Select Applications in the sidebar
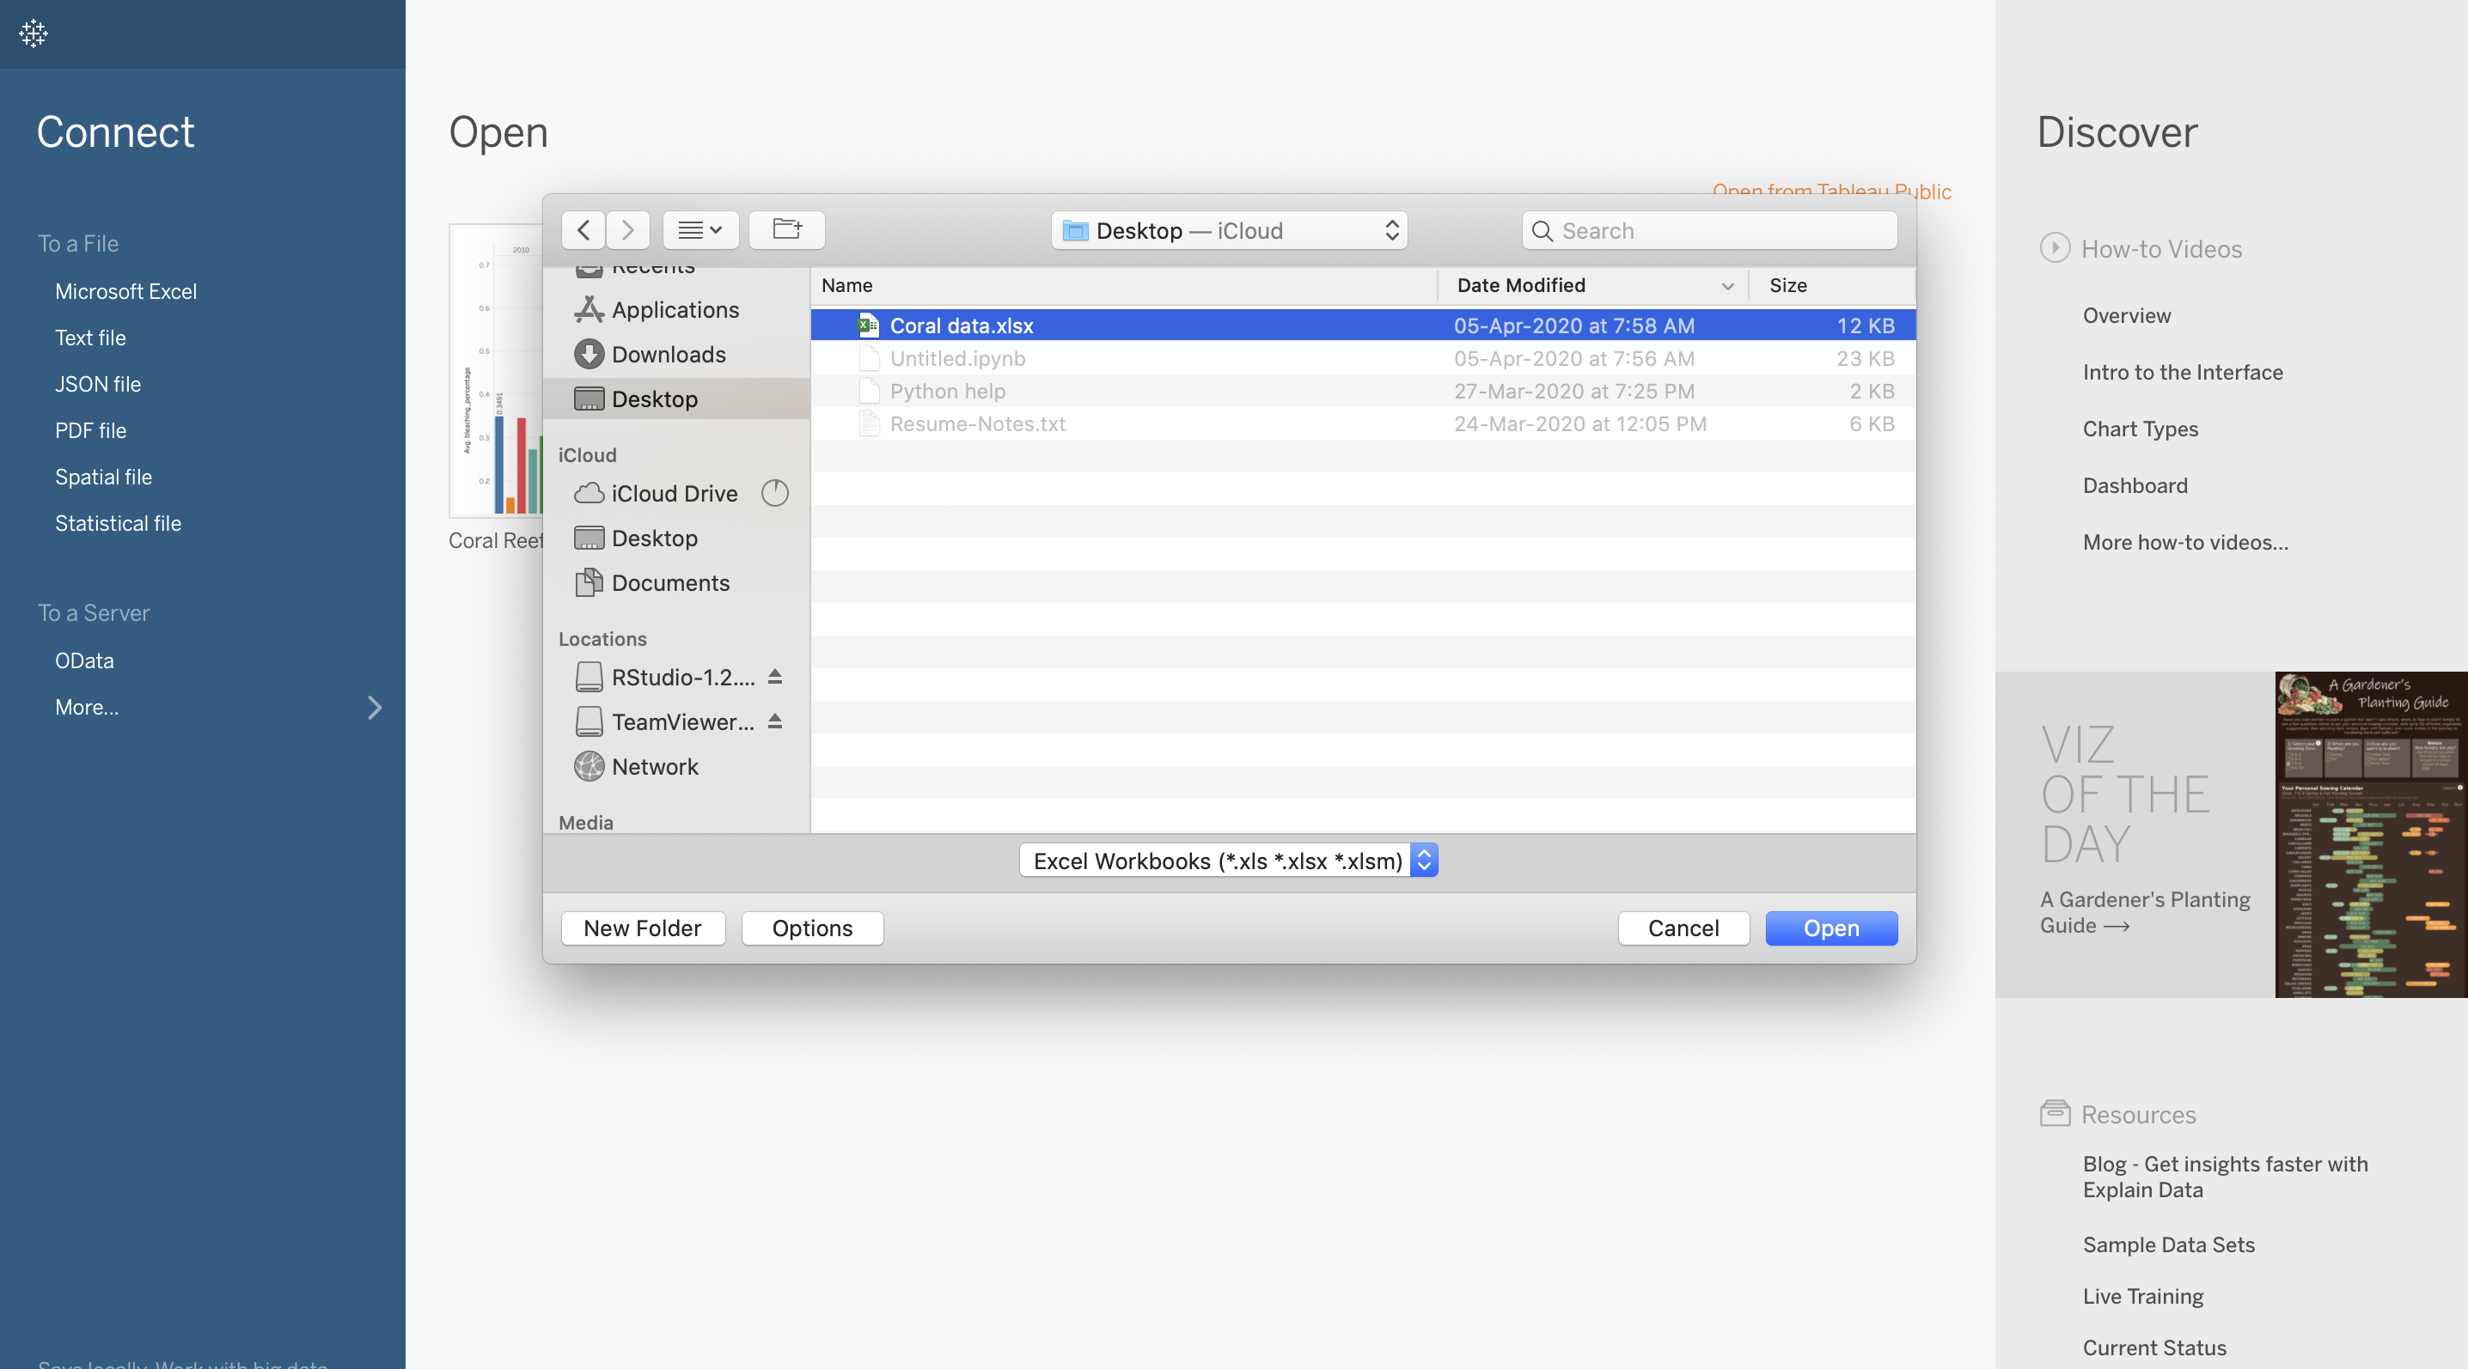The image size is (2468, 1369). pyautogui.click(x=675, y=309)
